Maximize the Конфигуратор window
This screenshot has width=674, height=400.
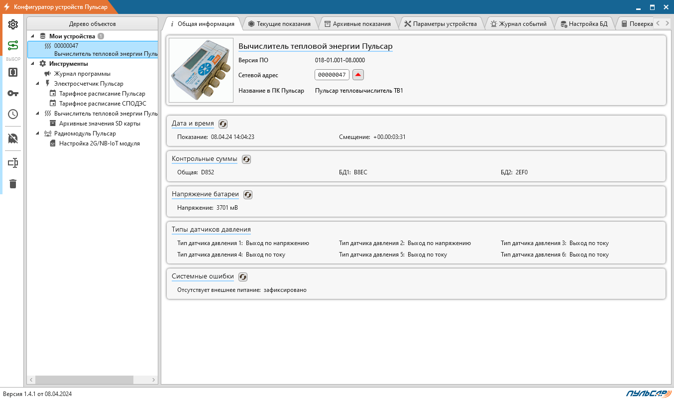coord(652,7)
